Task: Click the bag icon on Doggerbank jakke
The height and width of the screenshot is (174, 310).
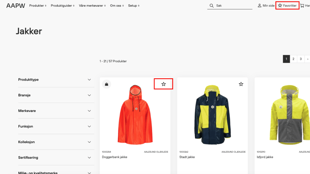Action: coord(106,84)
